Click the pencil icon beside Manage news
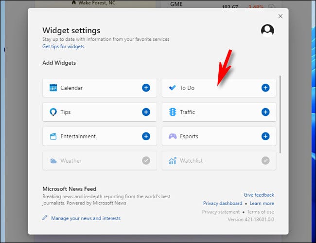Screen dimensions: 316x243 (x=45, y=218)
